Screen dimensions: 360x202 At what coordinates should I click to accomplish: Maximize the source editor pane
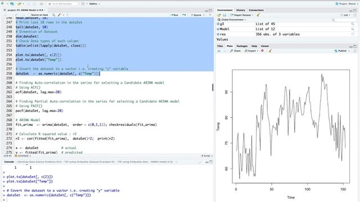[210, 11]
